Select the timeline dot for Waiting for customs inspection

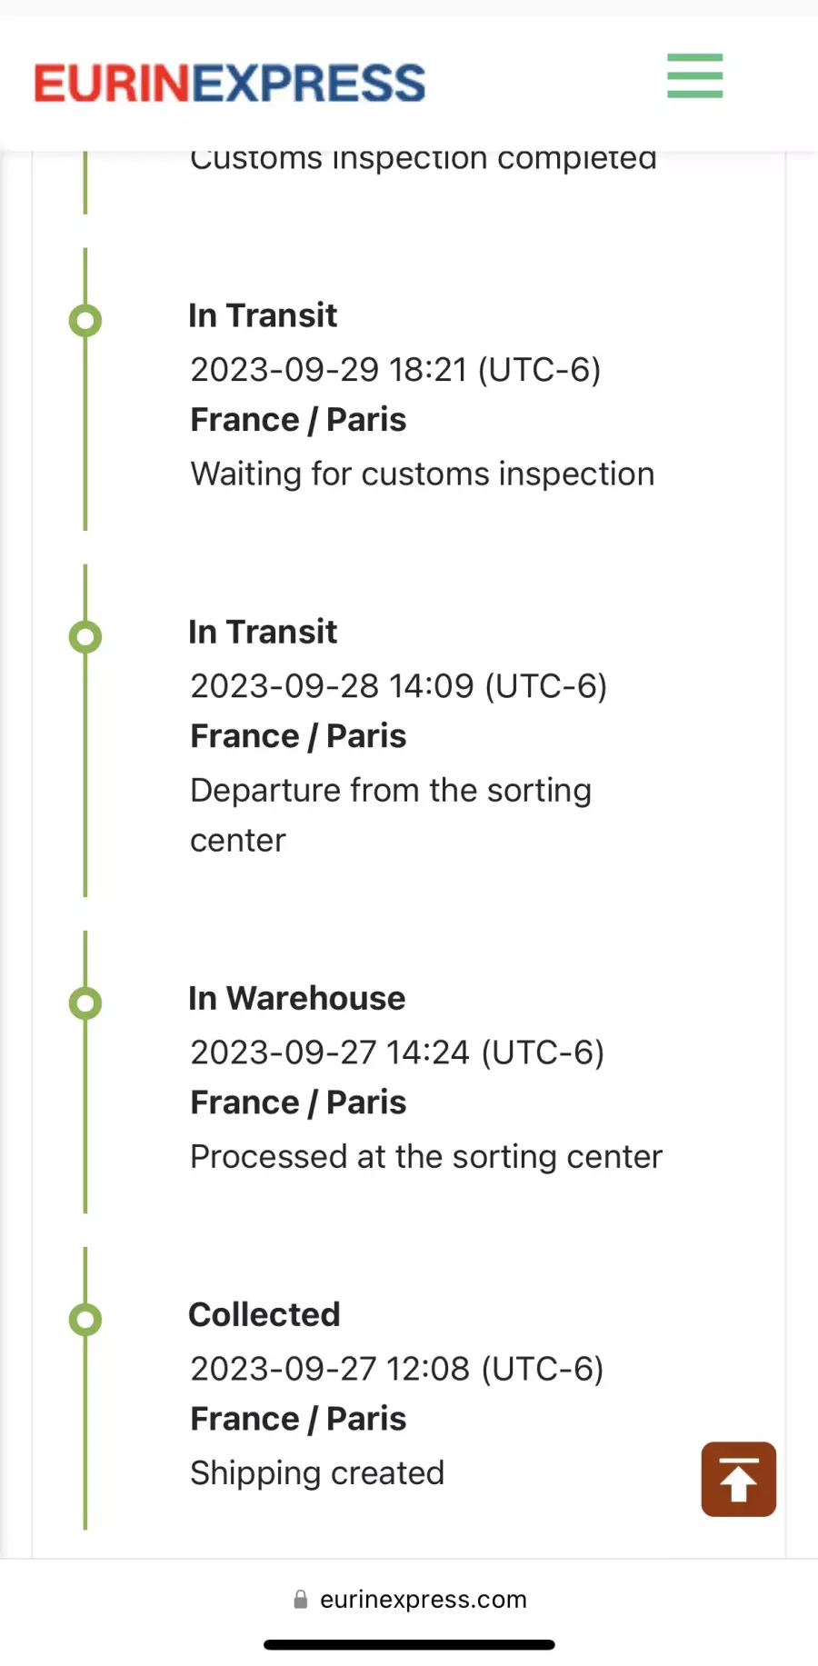(x=85, y=320)
